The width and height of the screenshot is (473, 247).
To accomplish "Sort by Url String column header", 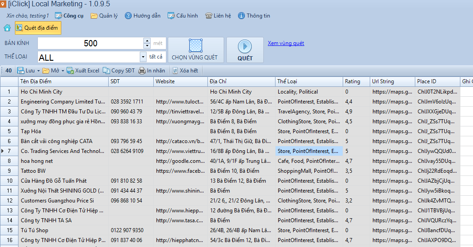I will point(392,81).
